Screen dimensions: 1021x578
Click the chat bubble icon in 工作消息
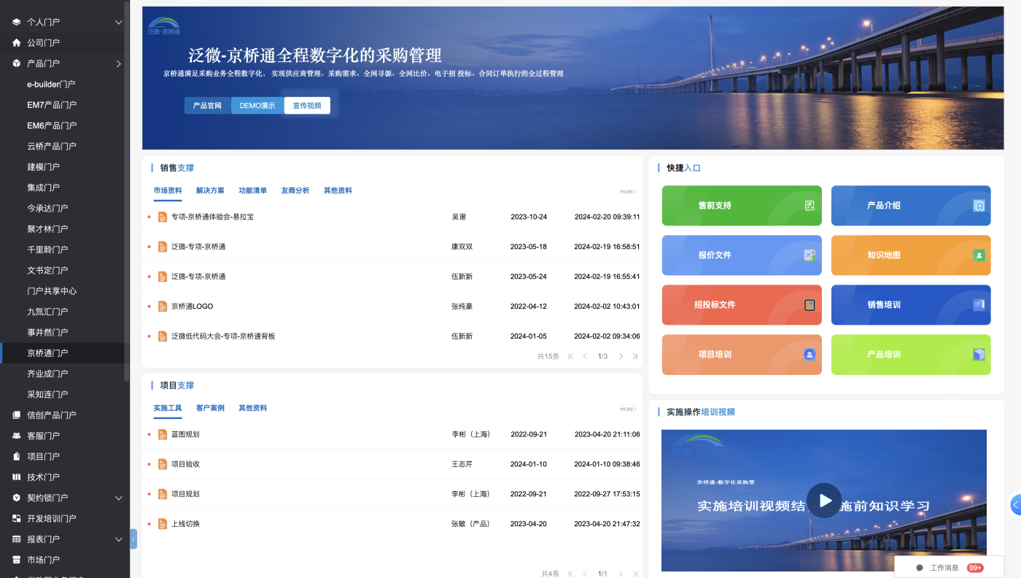(920, 568)
